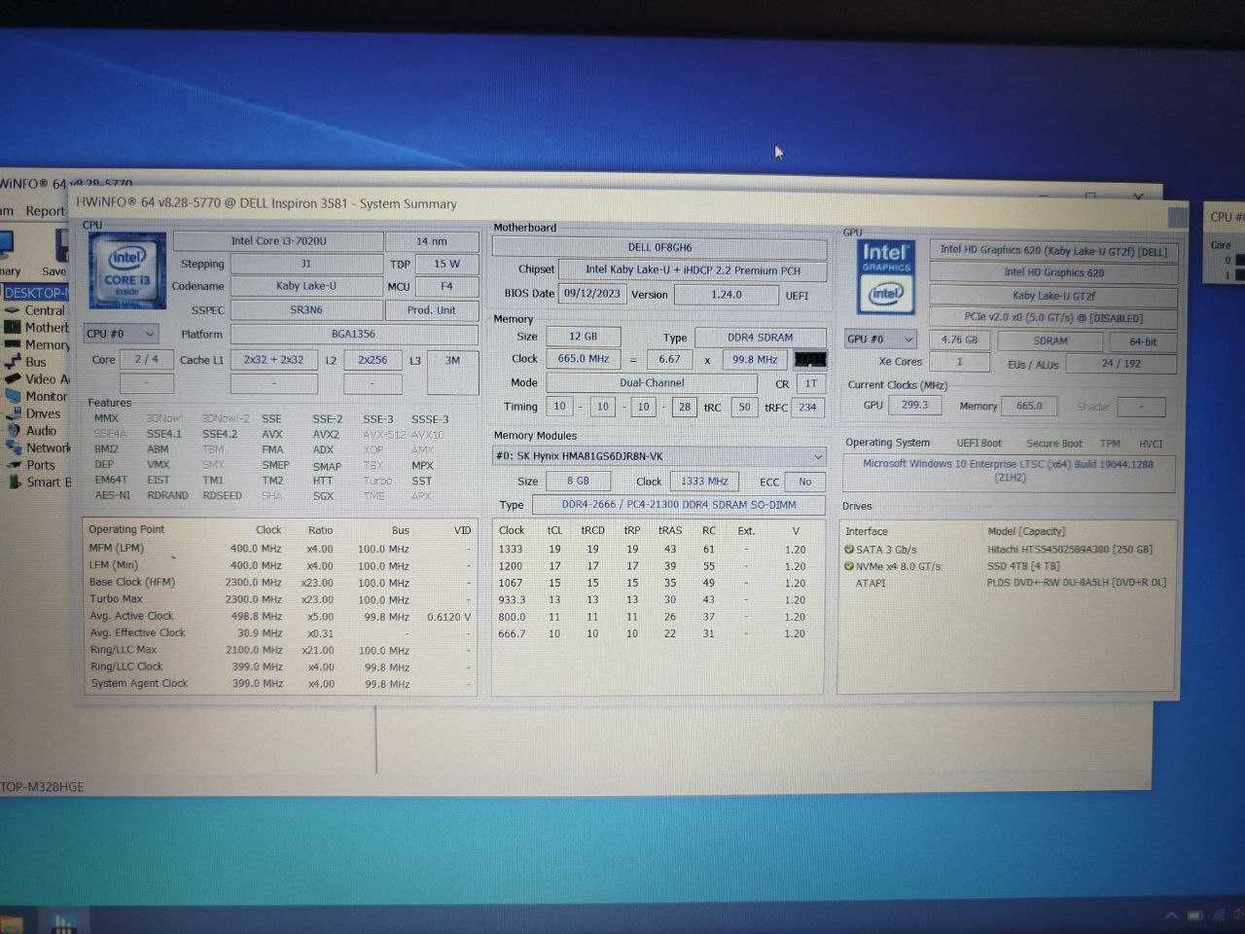Image resolution: width=1245 pixels, height=934 pixels.
Task: Click the Turbo Max operating point row
Action: click(280, 599)
